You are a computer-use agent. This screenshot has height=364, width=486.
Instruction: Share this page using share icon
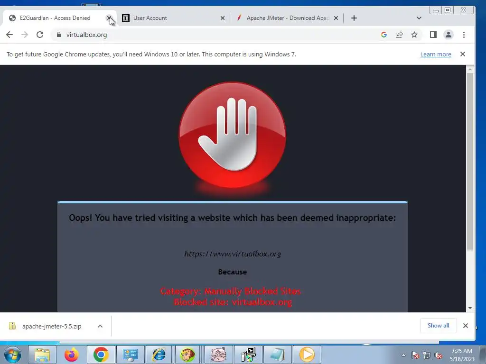tap(399, 35)
